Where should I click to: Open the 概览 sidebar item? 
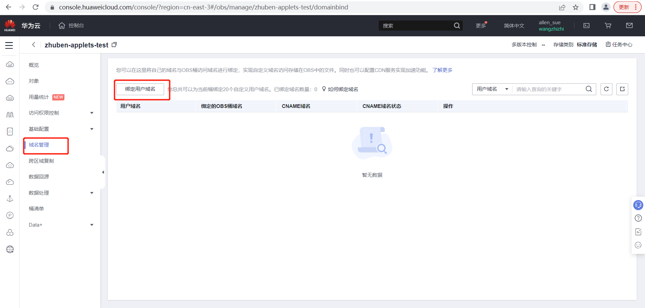coord(34,65)
